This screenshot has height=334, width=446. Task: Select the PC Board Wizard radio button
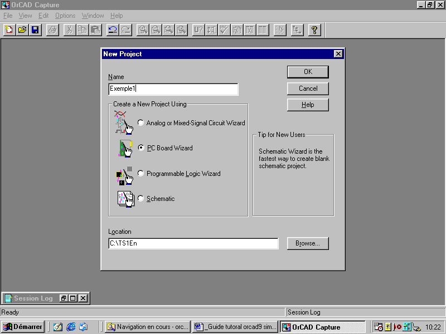pyautogui.click(x=140, y=148)
